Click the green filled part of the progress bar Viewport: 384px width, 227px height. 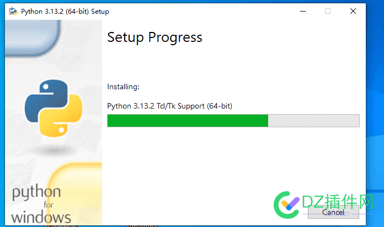[x=188, y=121]
